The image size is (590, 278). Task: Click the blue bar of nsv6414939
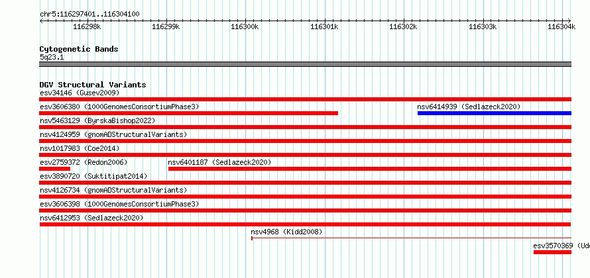coord(495,113)
